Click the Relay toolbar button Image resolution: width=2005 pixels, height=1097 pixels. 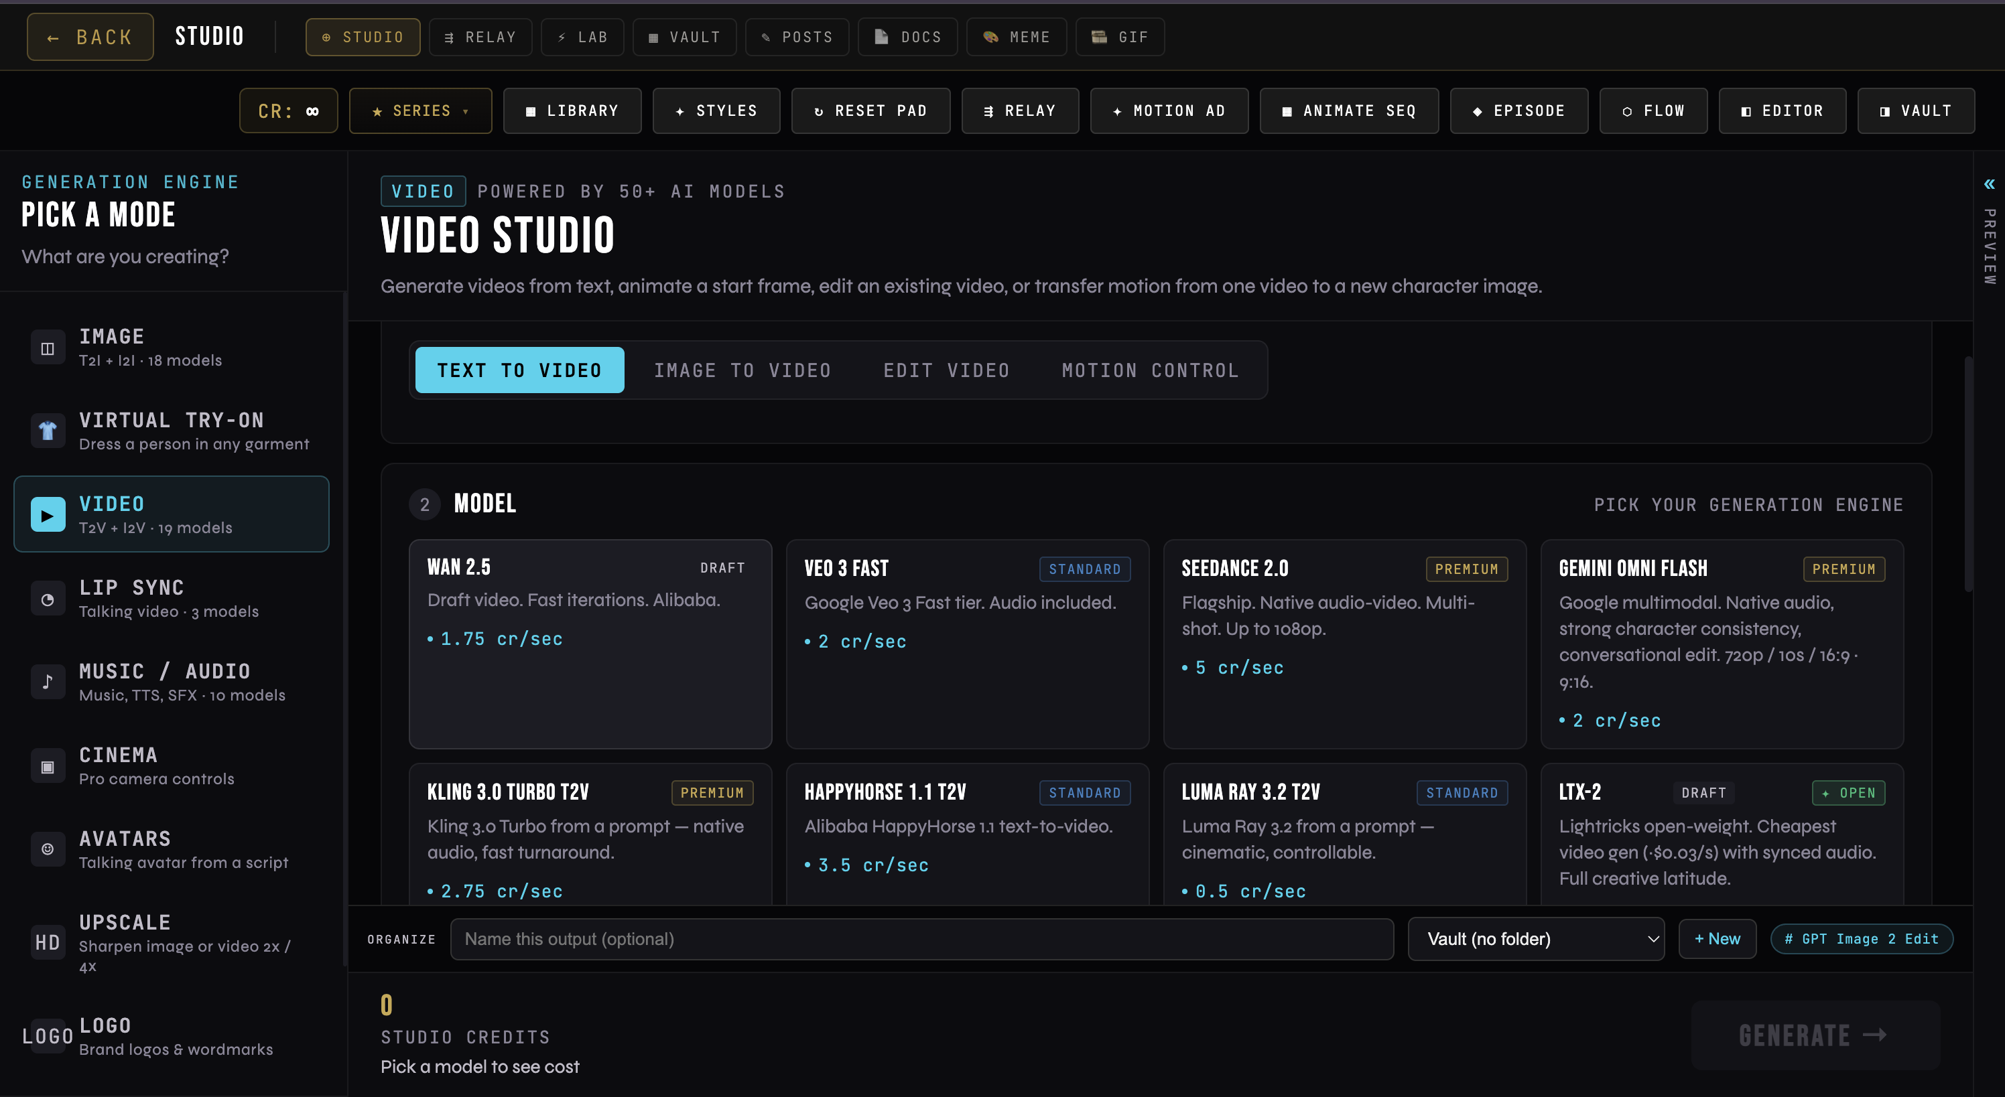pyautogui.click(x=1021, y=111)
